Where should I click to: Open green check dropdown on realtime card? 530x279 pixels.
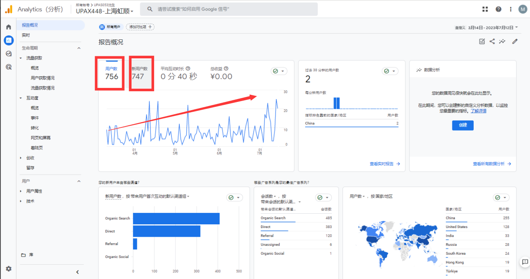(390, 71)
